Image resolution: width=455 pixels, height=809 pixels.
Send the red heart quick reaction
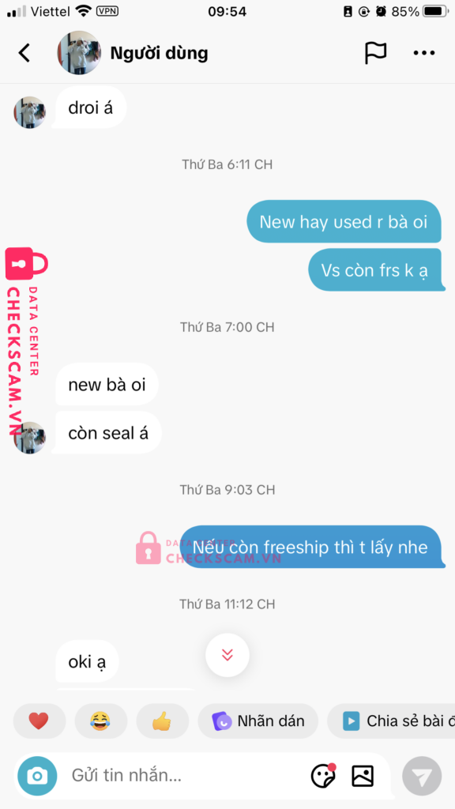39,721
